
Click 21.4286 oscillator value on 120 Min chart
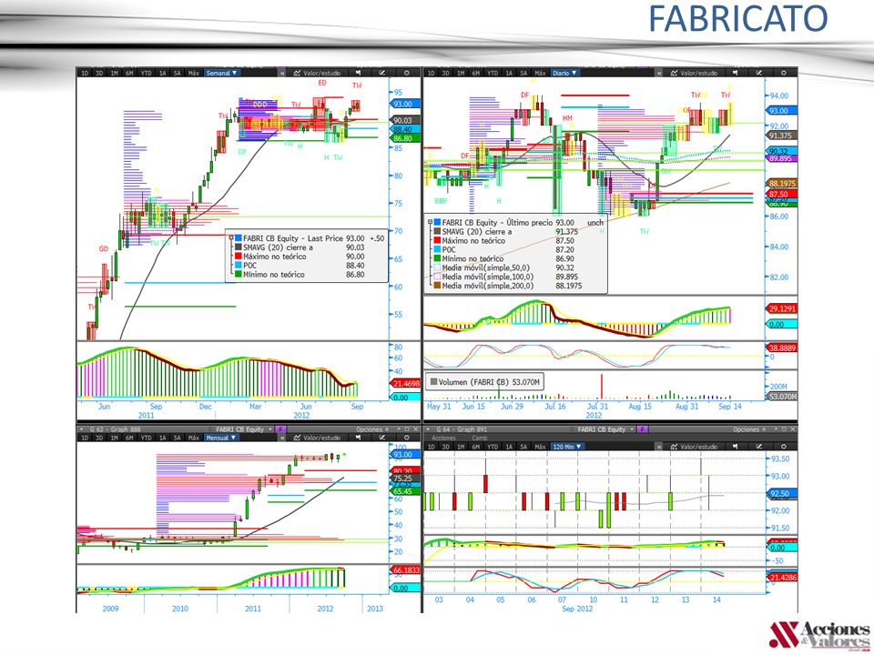tap(781, 578)
